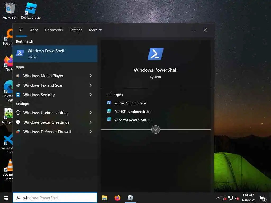Switch to the All search tab
This screenshot has height=203, width=271.
point(21,30)
